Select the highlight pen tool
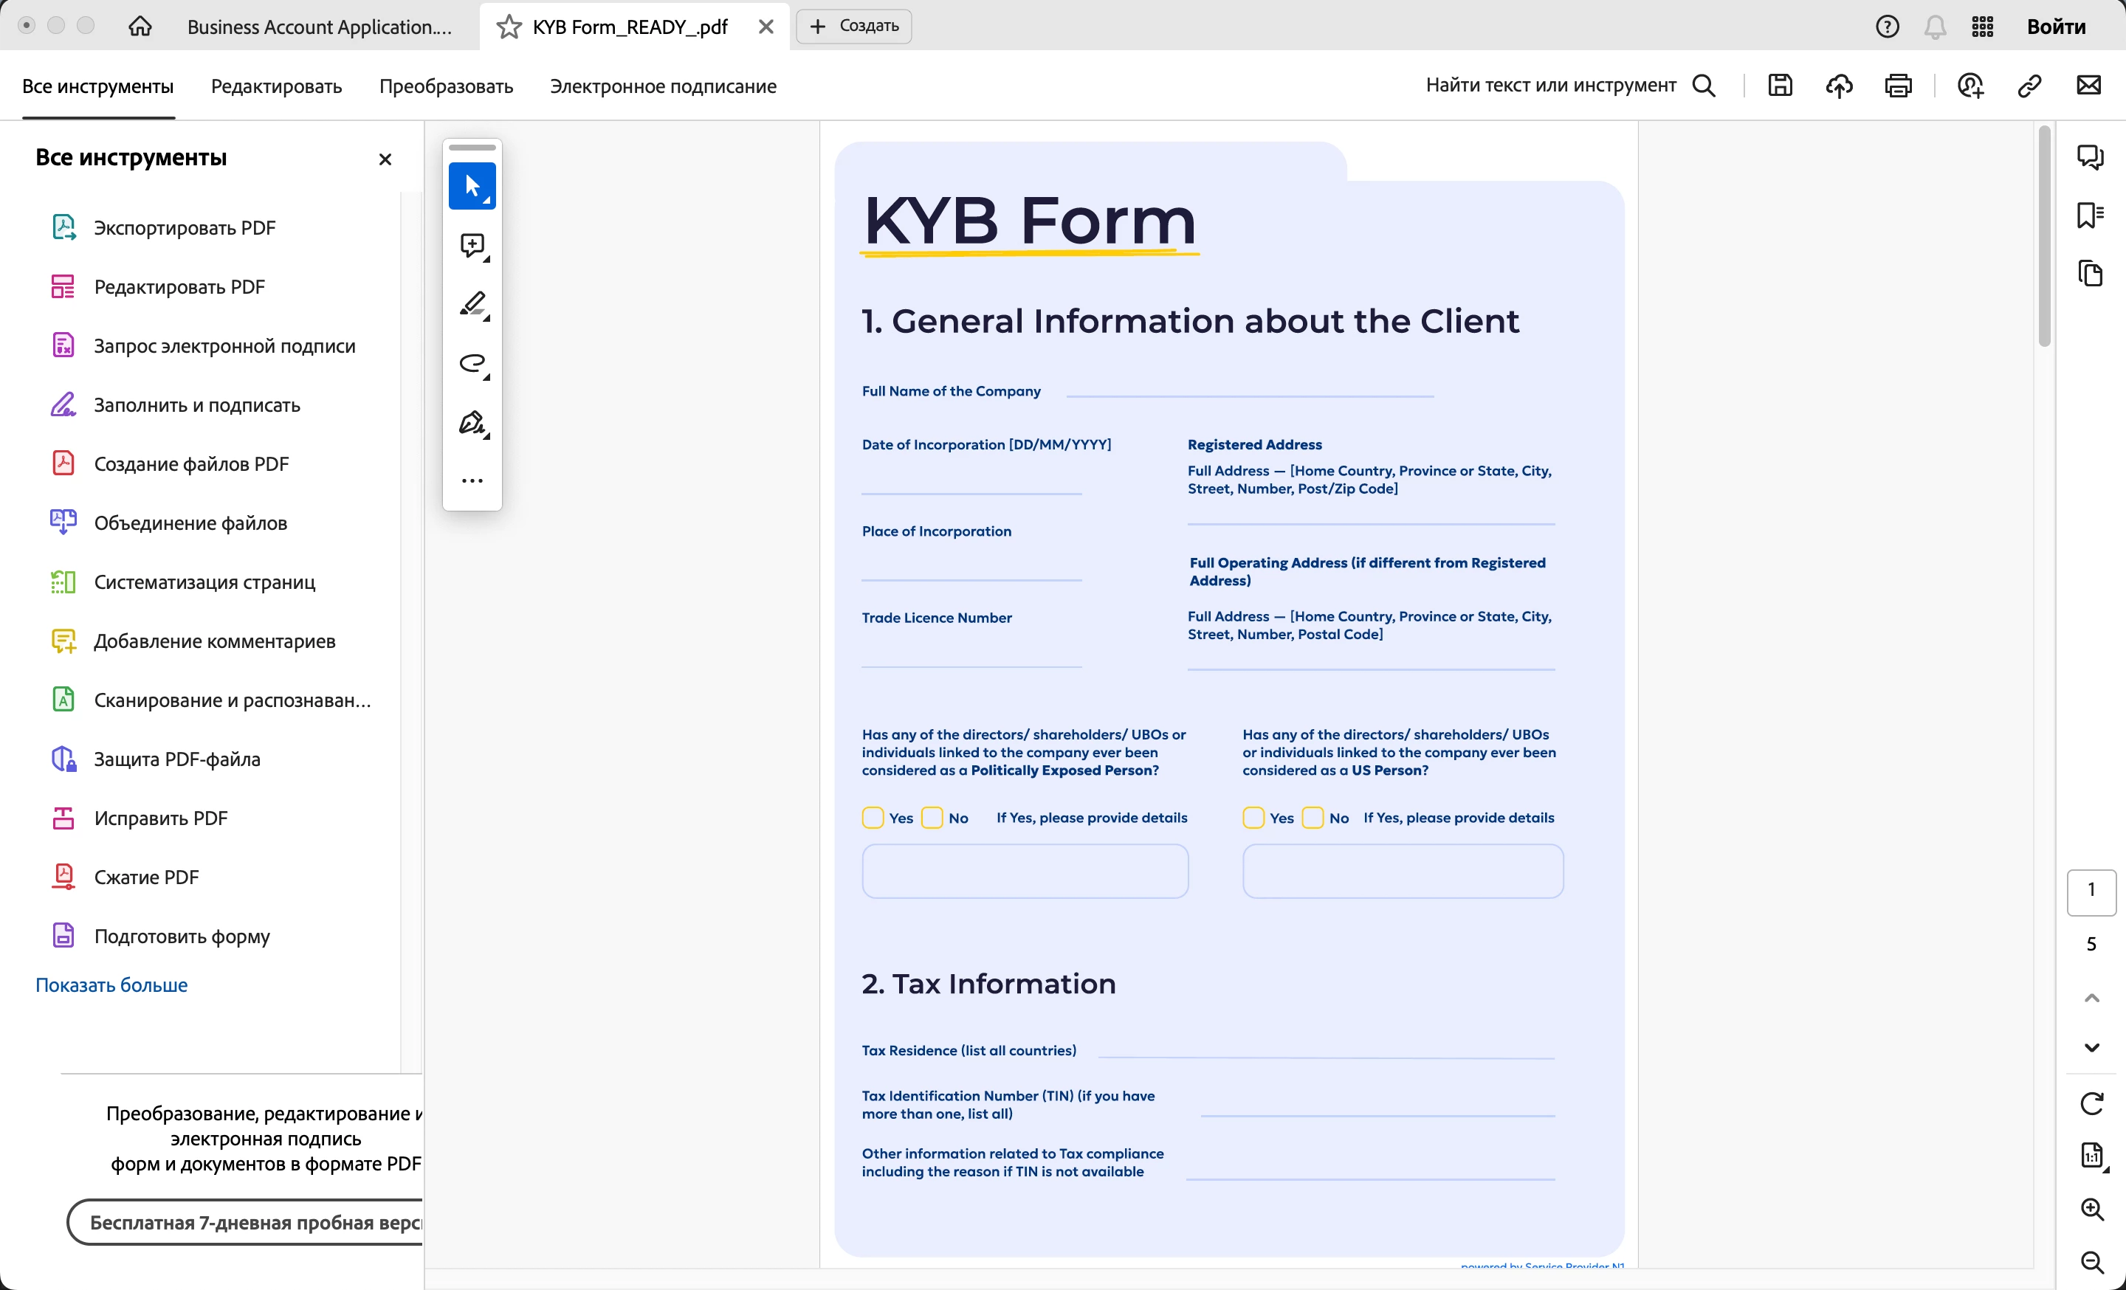This screenshot has height=1290, width=2126. tap(472, 304)
